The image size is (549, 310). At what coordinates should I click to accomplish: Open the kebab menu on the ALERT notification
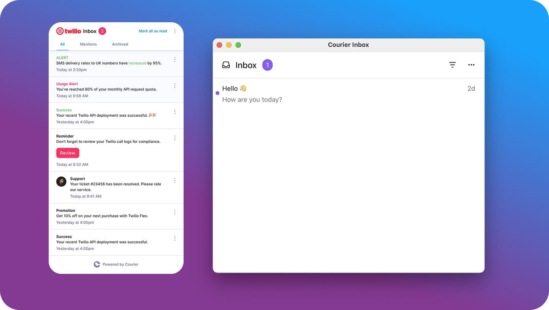[175, 59]
